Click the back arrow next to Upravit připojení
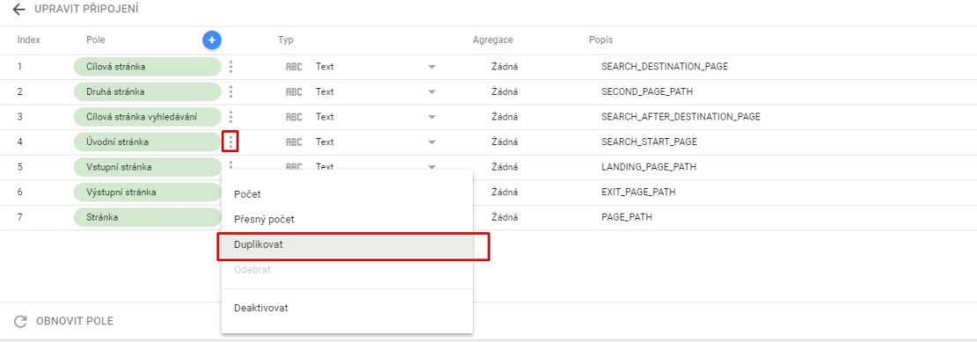 pos(19,10)
